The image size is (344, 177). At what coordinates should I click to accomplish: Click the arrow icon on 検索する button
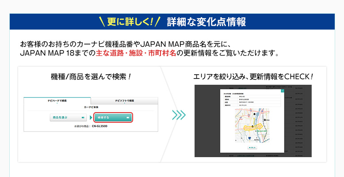pyautogui.click(x=128, y=118)
